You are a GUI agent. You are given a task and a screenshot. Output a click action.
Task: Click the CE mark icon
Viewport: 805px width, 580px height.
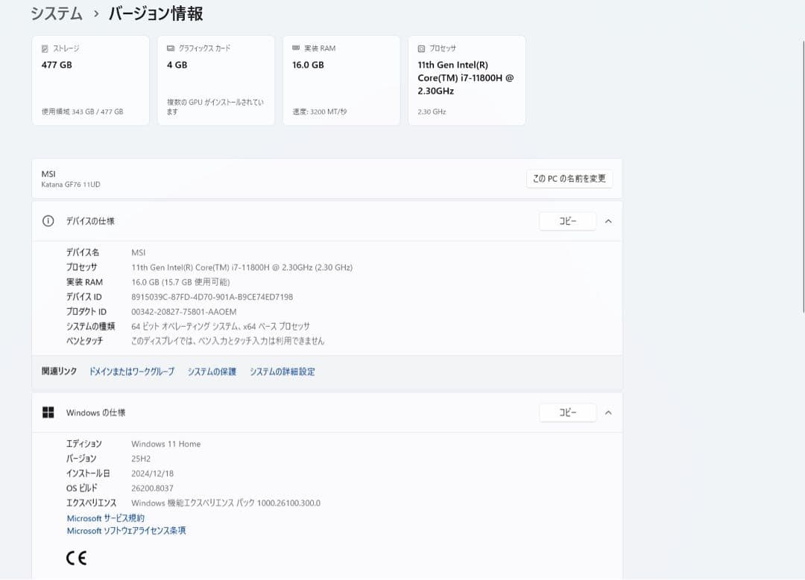click(x=77, y=558)
